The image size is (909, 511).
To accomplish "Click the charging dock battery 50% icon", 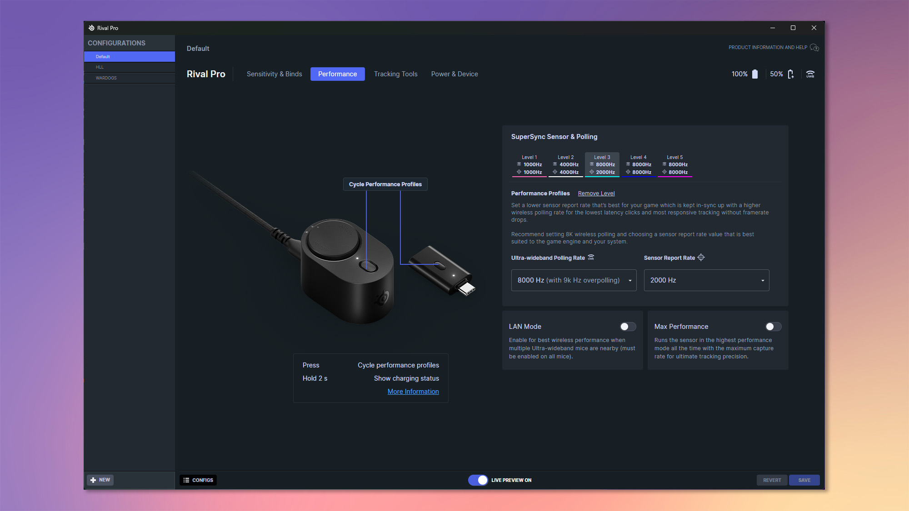I will [791, 74].
